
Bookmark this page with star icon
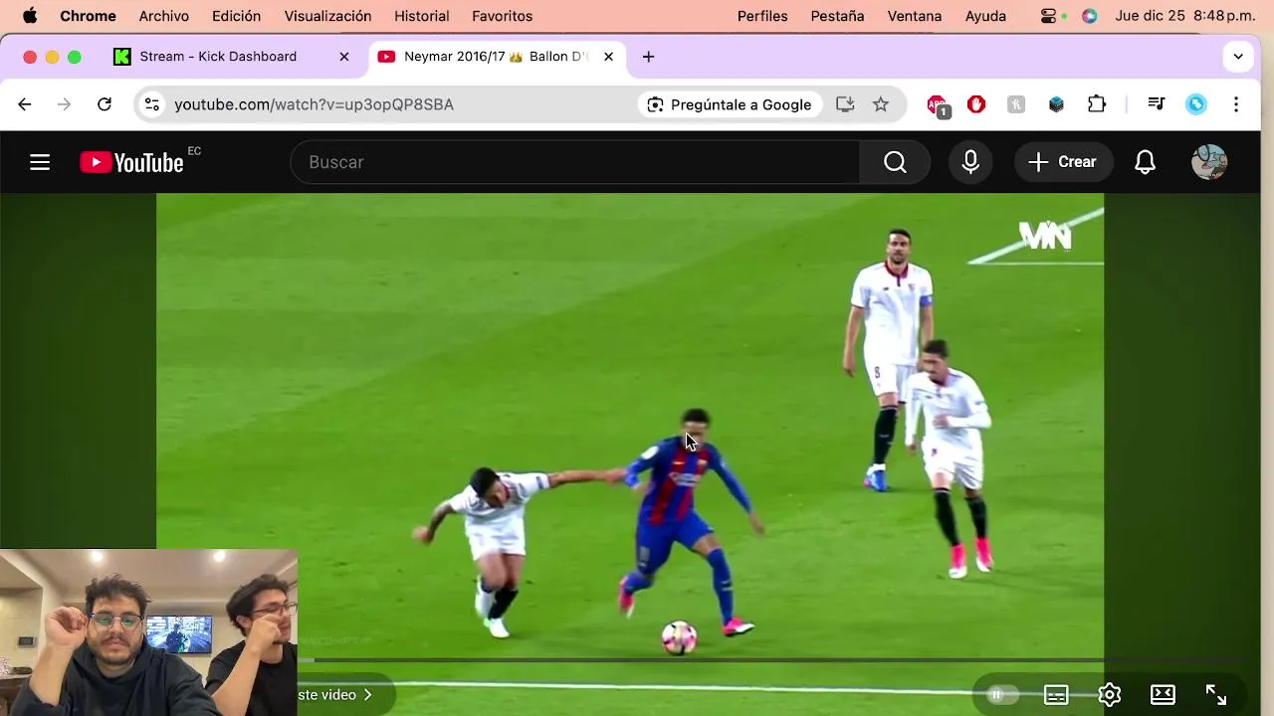point(881,104)
